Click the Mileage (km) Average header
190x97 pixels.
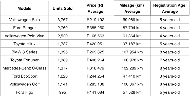click(x=132, y=8)
